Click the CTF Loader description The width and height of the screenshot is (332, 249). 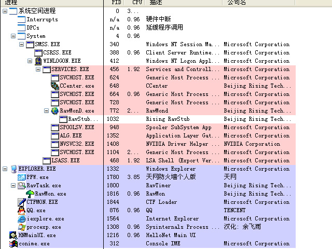point(161,202)
